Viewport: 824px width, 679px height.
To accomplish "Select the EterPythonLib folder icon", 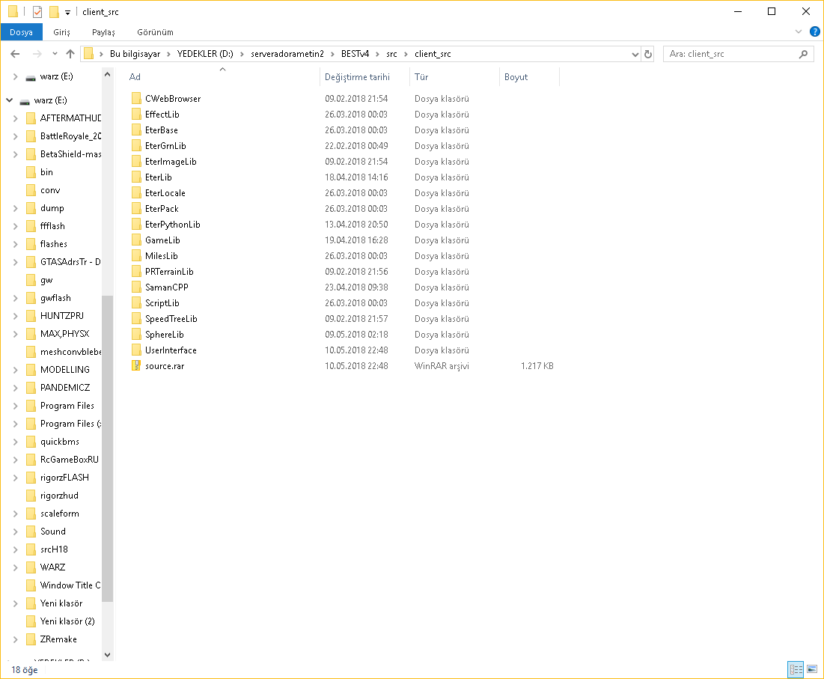I will click(x=136, y=225).
